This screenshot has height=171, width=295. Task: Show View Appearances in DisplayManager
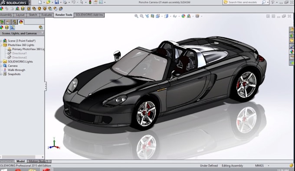point(2,28)
